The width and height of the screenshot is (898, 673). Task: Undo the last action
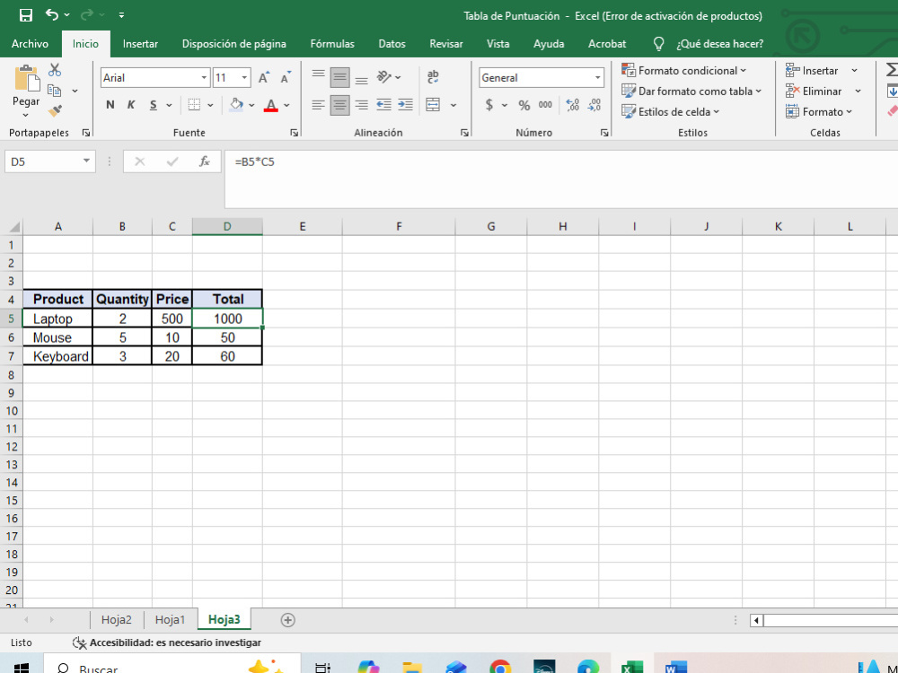tap(52, 15)
